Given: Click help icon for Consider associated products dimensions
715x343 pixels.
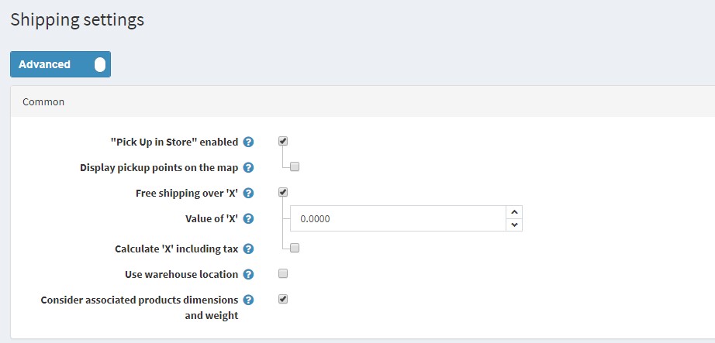Looking at the screenshot, I should [248, 300].
